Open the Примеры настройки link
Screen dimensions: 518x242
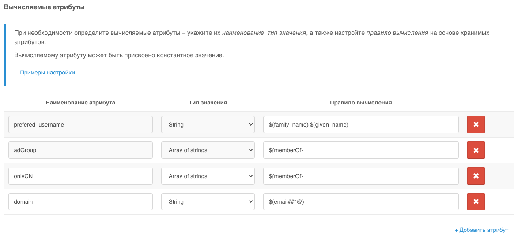pyautogui.click(x=47, y=73)
